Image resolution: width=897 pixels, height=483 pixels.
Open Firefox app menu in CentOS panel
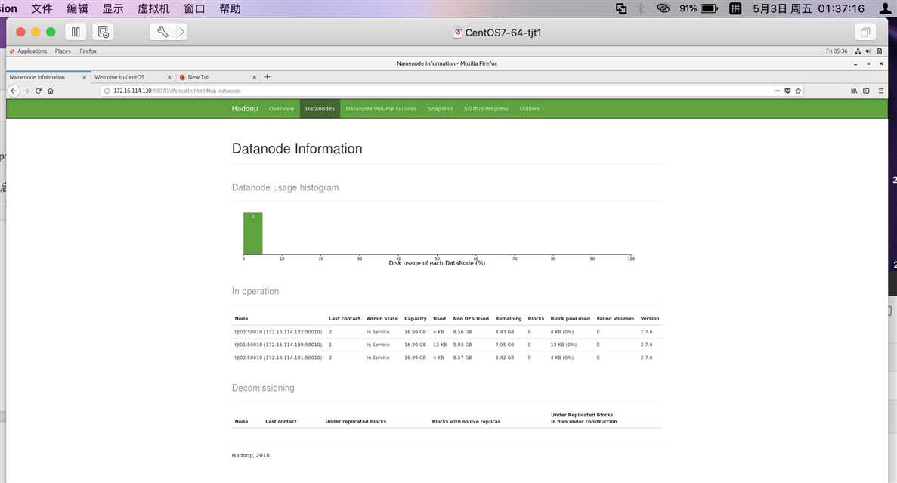click(88, 51)
